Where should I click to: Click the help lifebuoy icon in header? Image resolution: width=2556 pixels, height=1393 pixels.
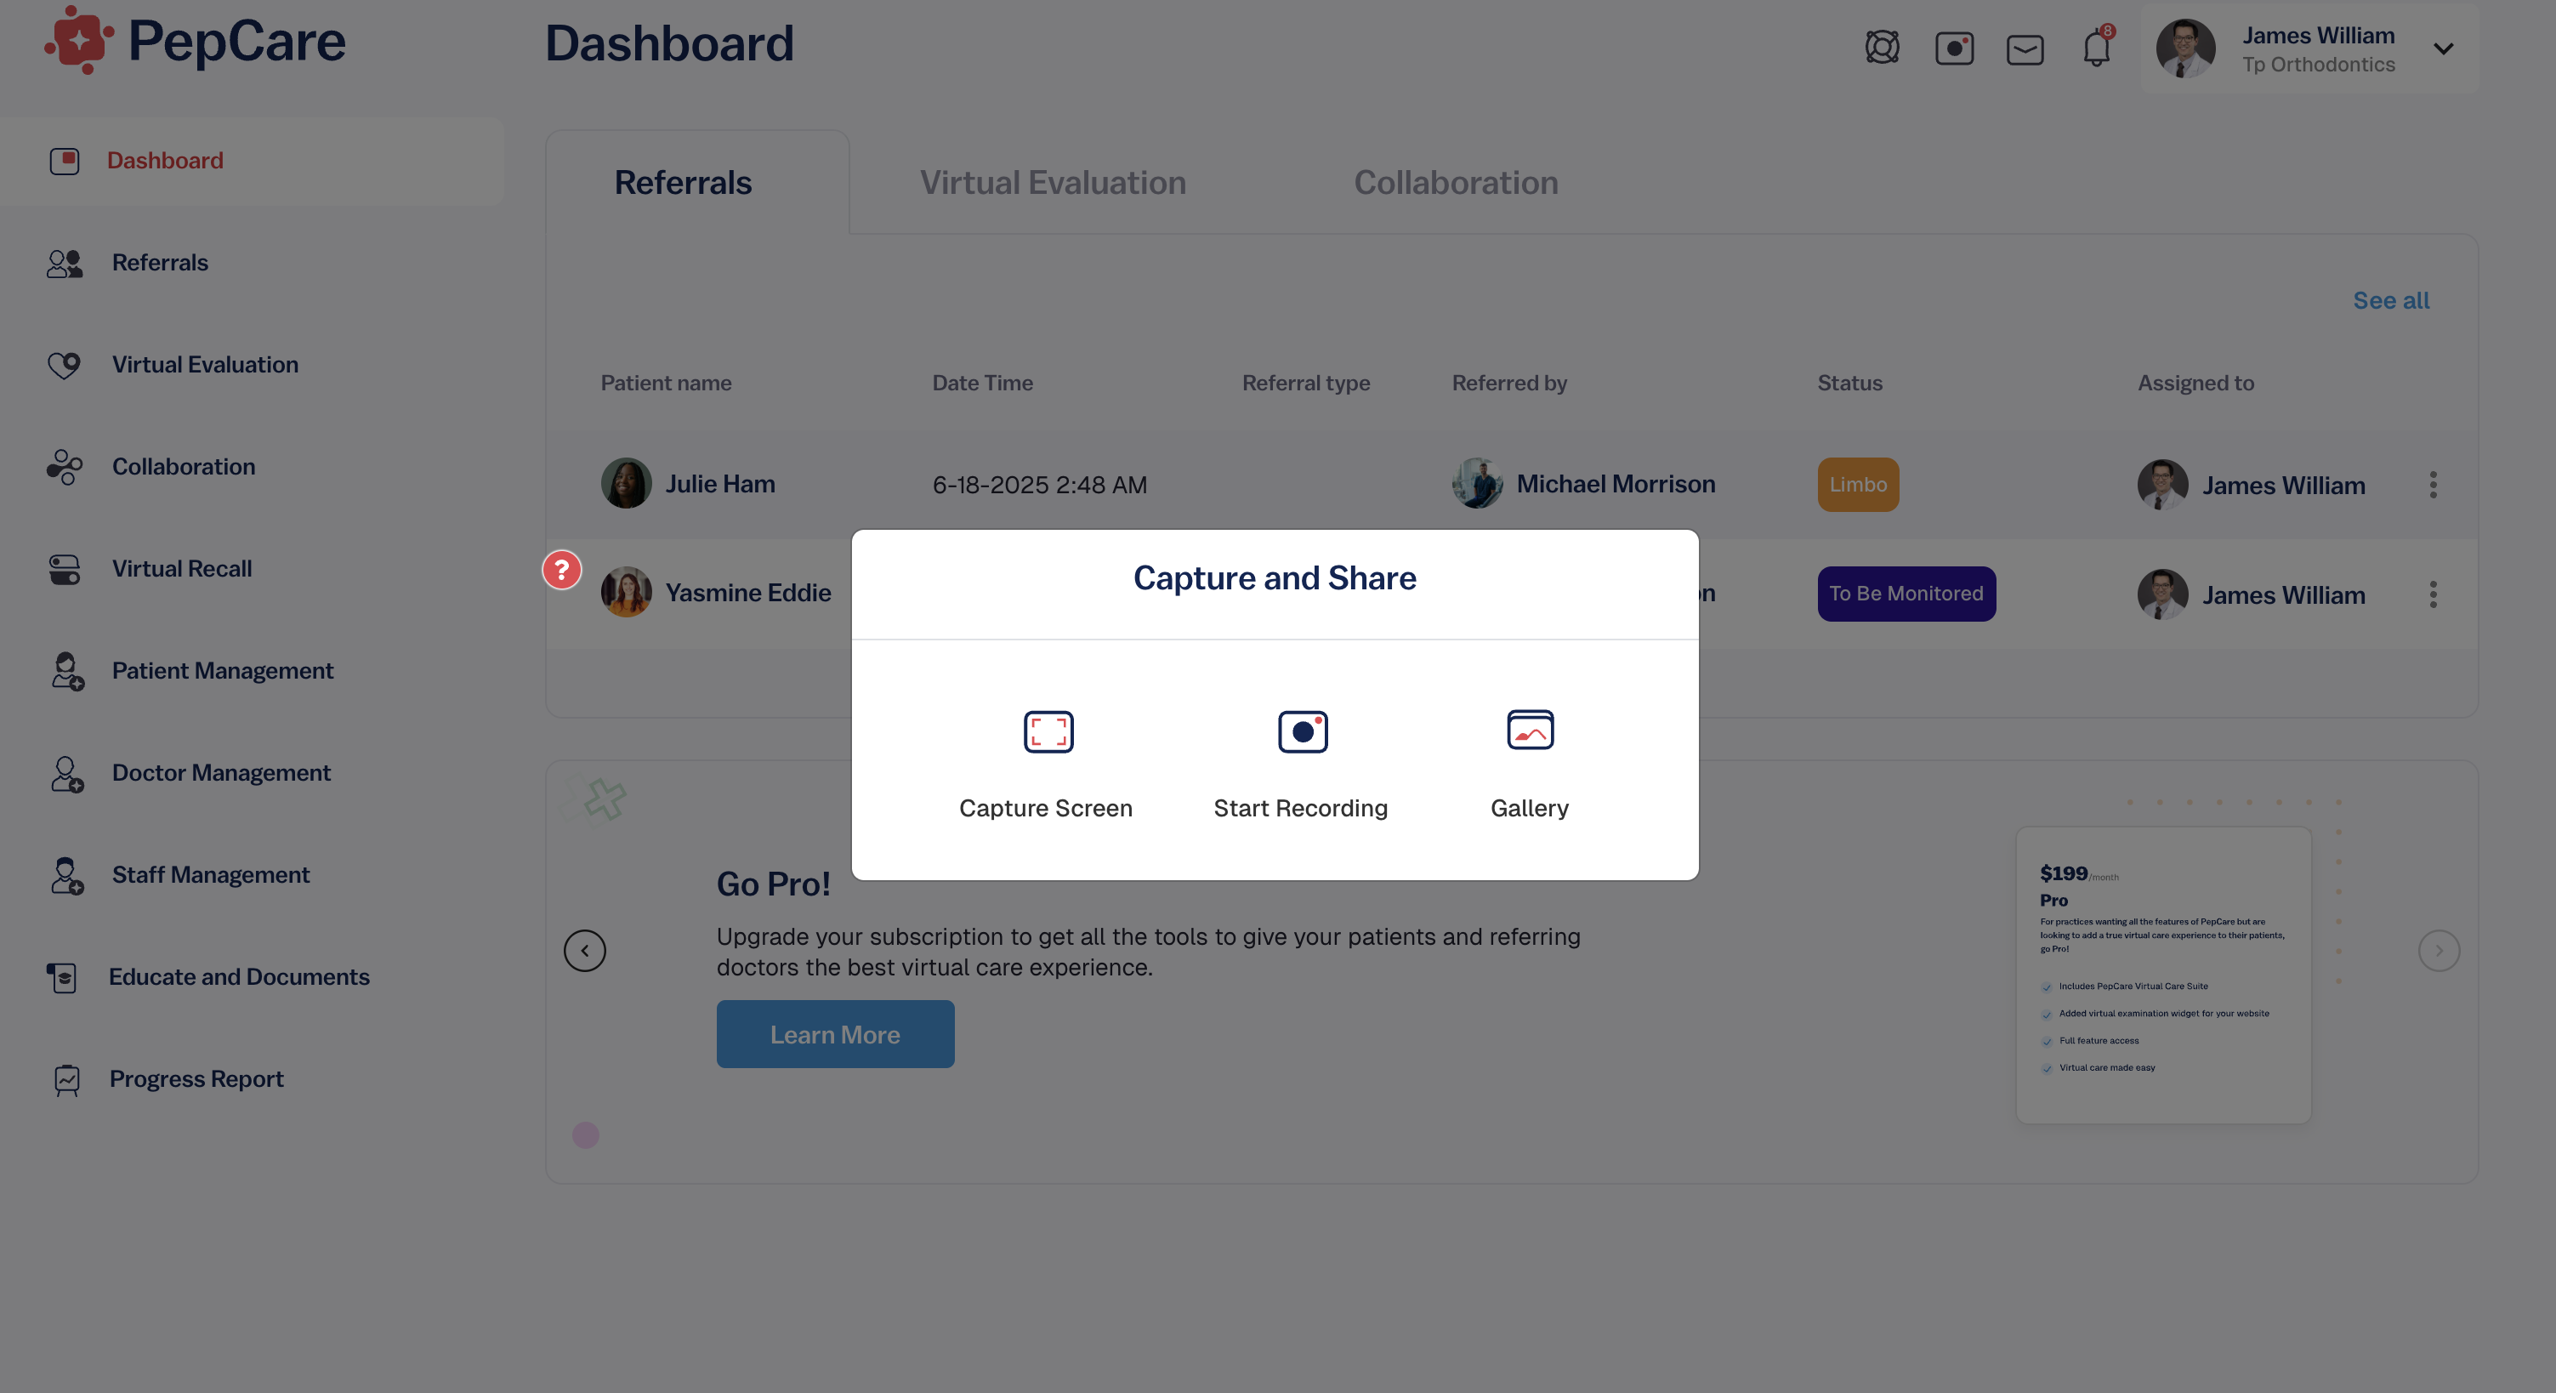pos(1881,47)
